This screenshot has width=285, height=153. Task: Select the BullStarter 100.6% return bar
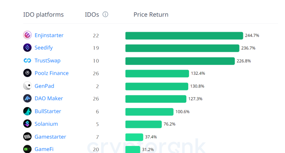(149, 111)
